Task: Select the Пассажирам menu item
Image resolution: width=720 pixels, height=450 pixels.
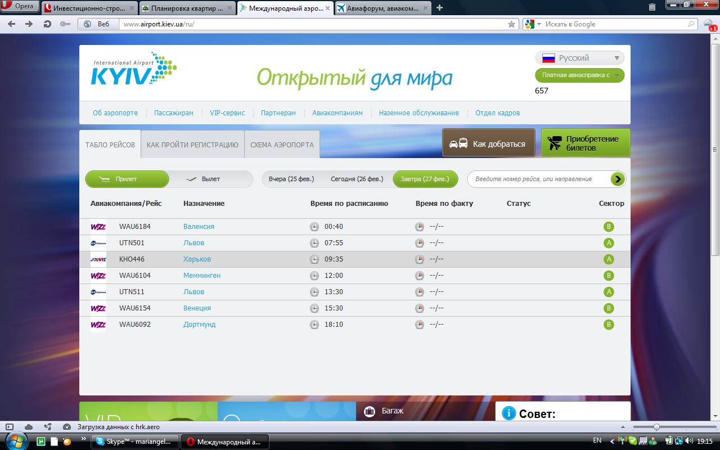Action: click(173, 112)
